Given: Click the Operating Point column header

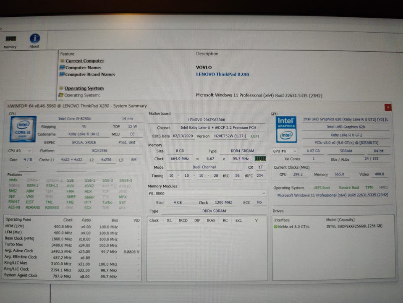Looking at the screenshot, I should [x=18, y=219].
